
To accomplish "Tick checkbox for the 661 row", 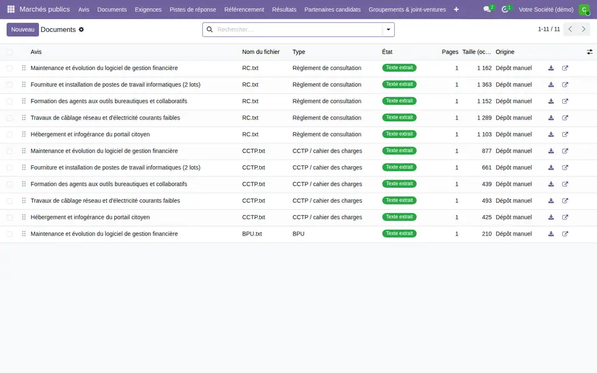I will [x=9, y=167].
